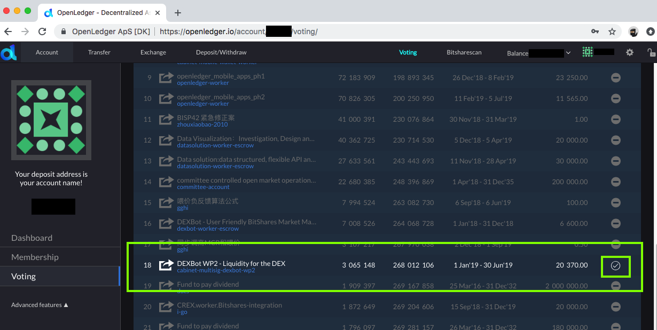
Task: Click share icon on BISP42 worker row
Action: [167, 120]
